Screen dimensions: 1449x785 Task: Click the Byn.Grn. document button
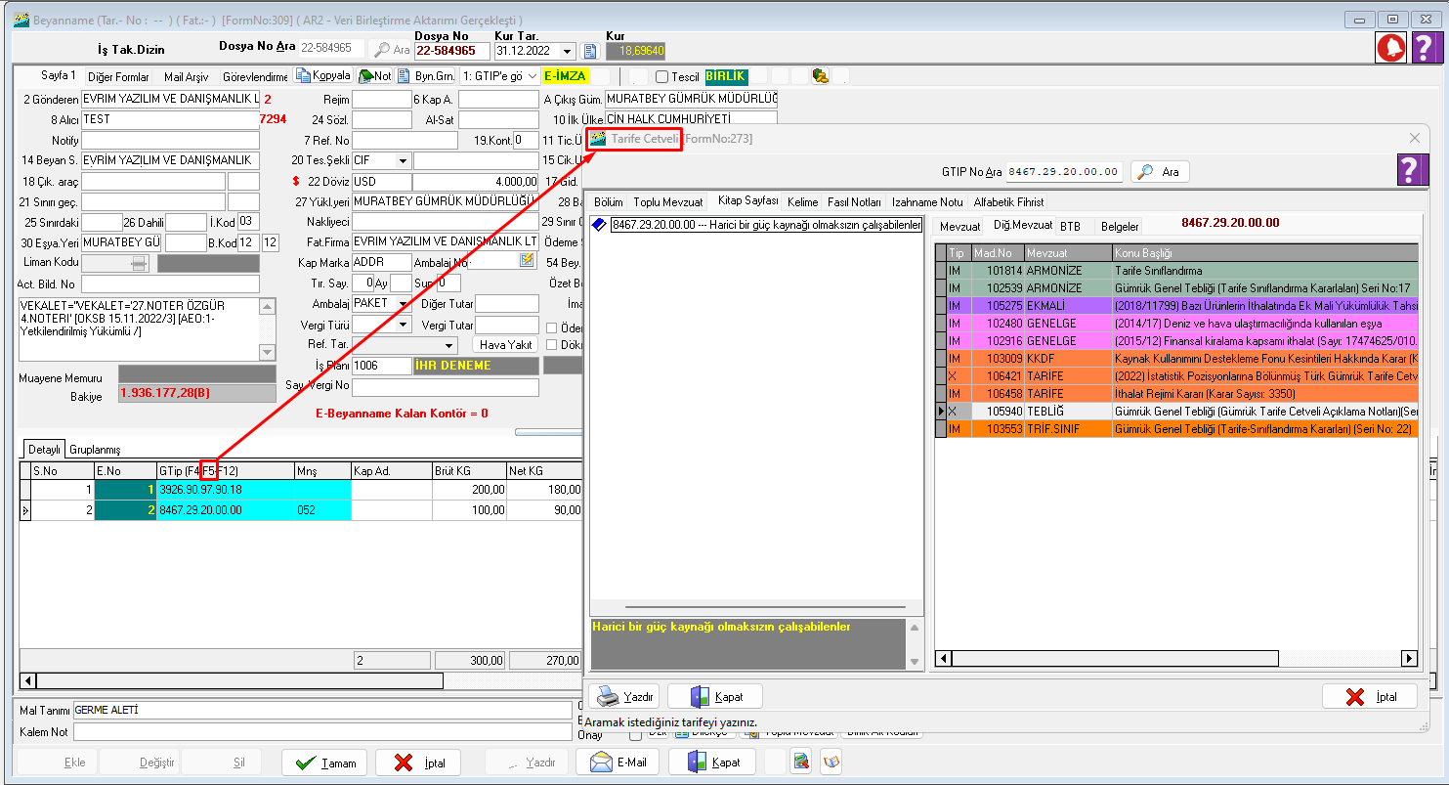[x=427, y=75]
